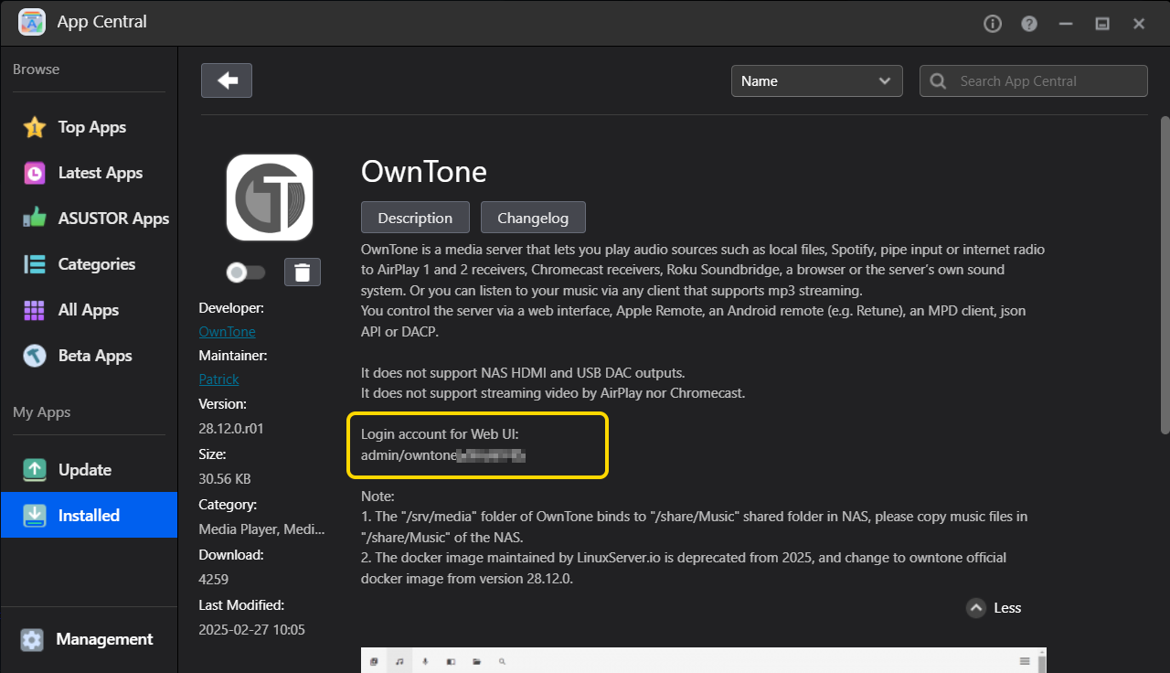
Task: Click the All Apps grid icon
Action: pyautogui.click(x=35, y=310)
